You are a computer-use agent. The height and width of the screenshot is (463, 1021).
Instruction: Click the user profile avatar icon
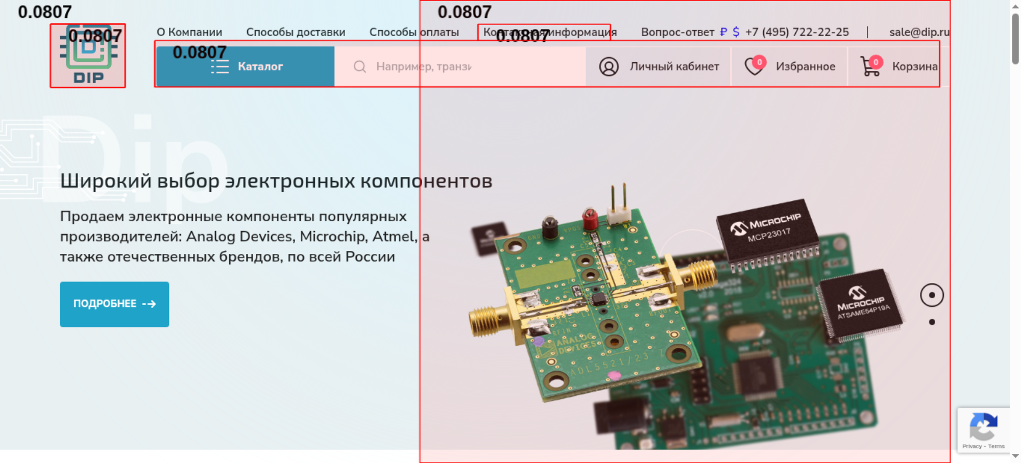pos(609,66)
